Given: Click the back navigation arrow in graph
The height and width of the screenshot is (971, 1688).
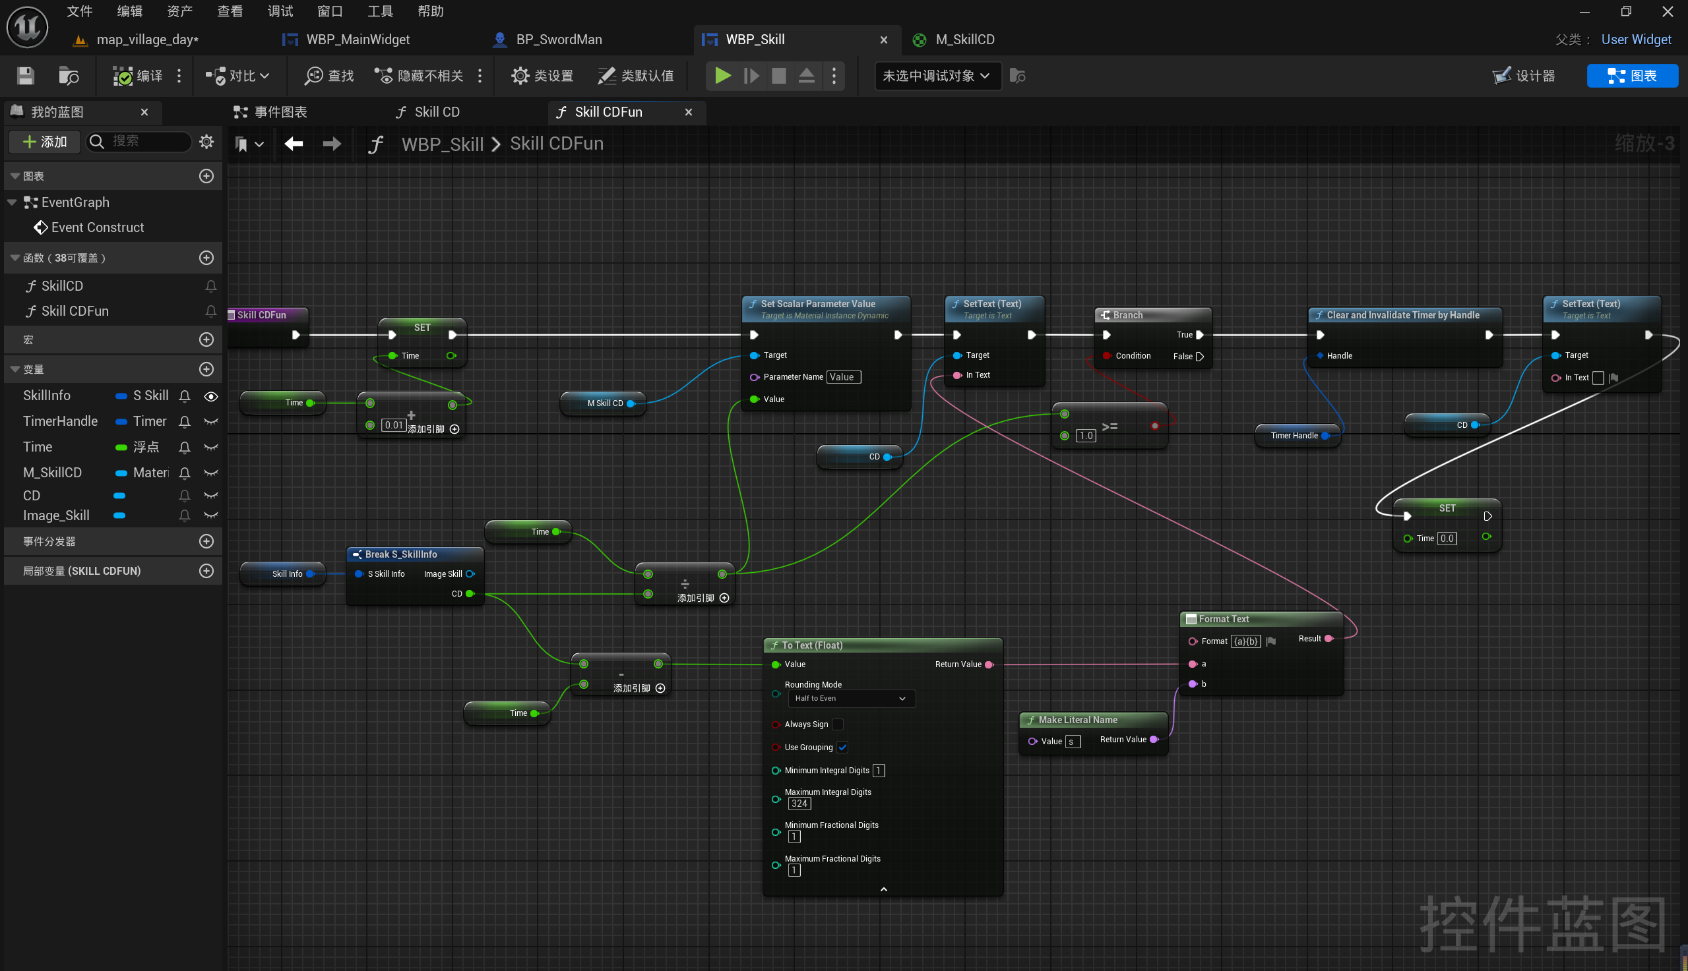Looking at the screenshot, I should pyautogui.click(x=294, y=144).
